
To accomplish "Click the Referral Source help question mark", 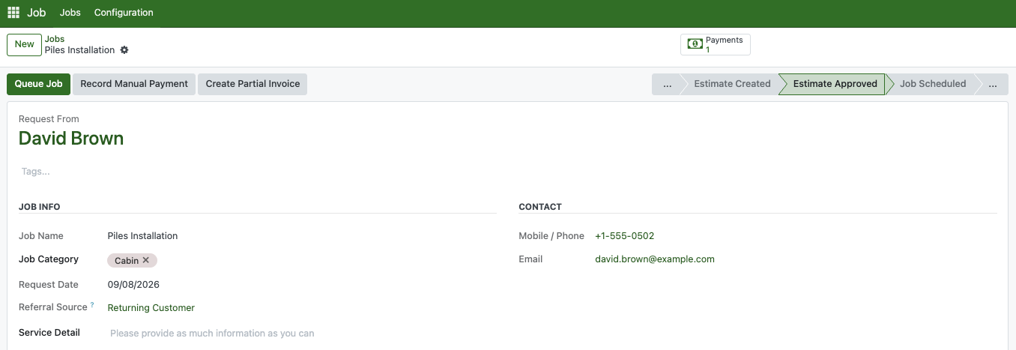I will [92, 305].
